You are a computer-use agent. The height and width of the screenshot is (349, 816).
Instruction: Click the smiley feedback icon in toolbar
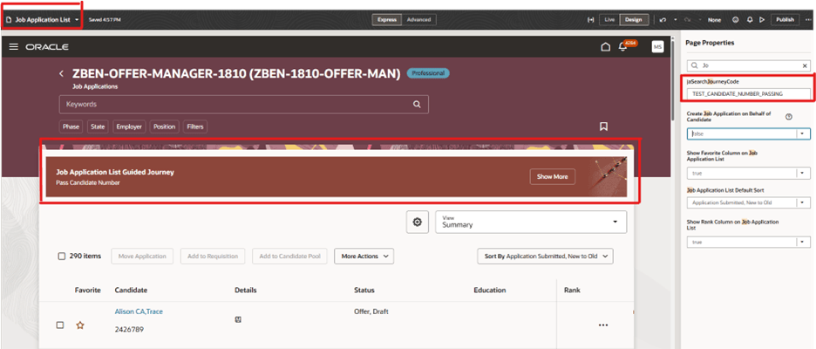(736, 20)
